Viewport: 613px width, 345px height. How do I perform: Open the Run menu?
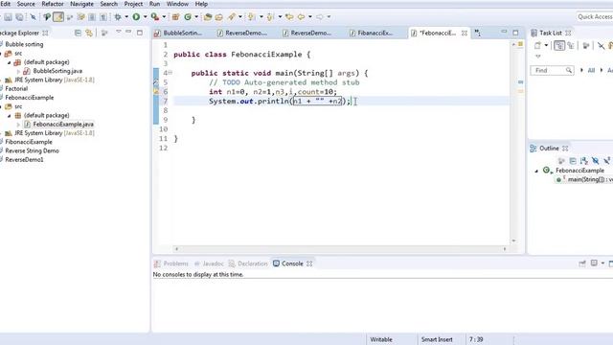tap(154, 4)
